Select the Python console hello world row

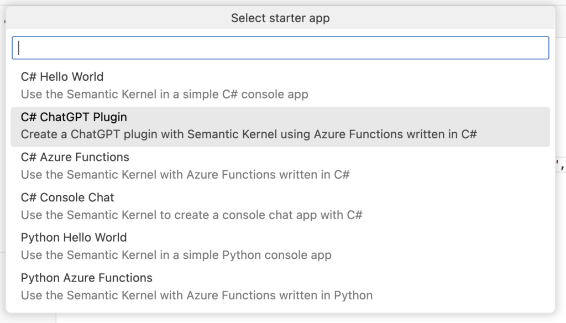[x=280, y=246]
